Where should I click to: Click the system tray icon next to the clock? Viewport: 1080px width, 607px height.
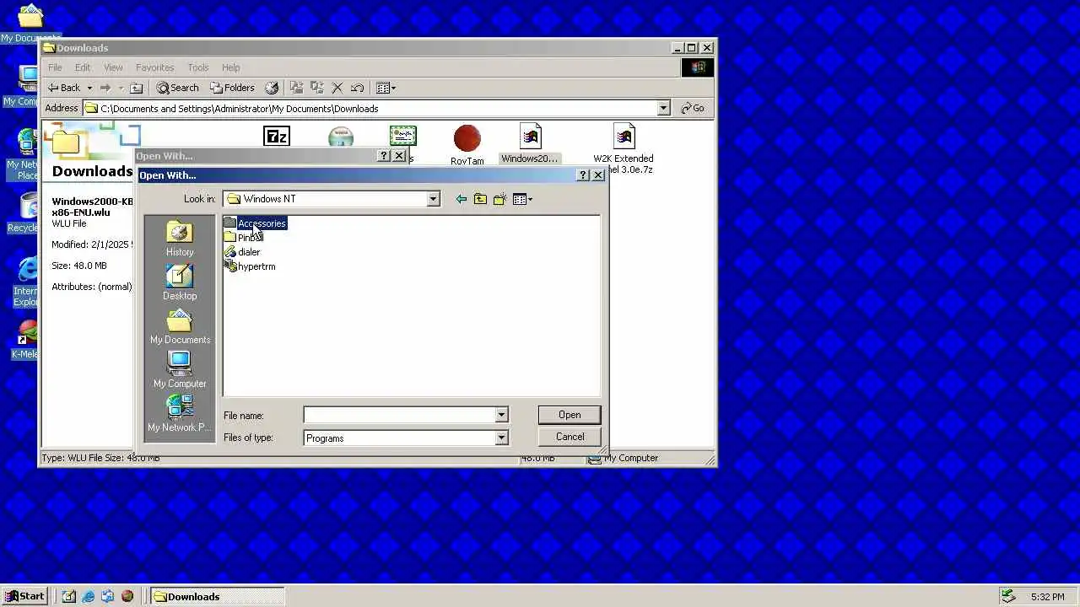[1008, 596]
